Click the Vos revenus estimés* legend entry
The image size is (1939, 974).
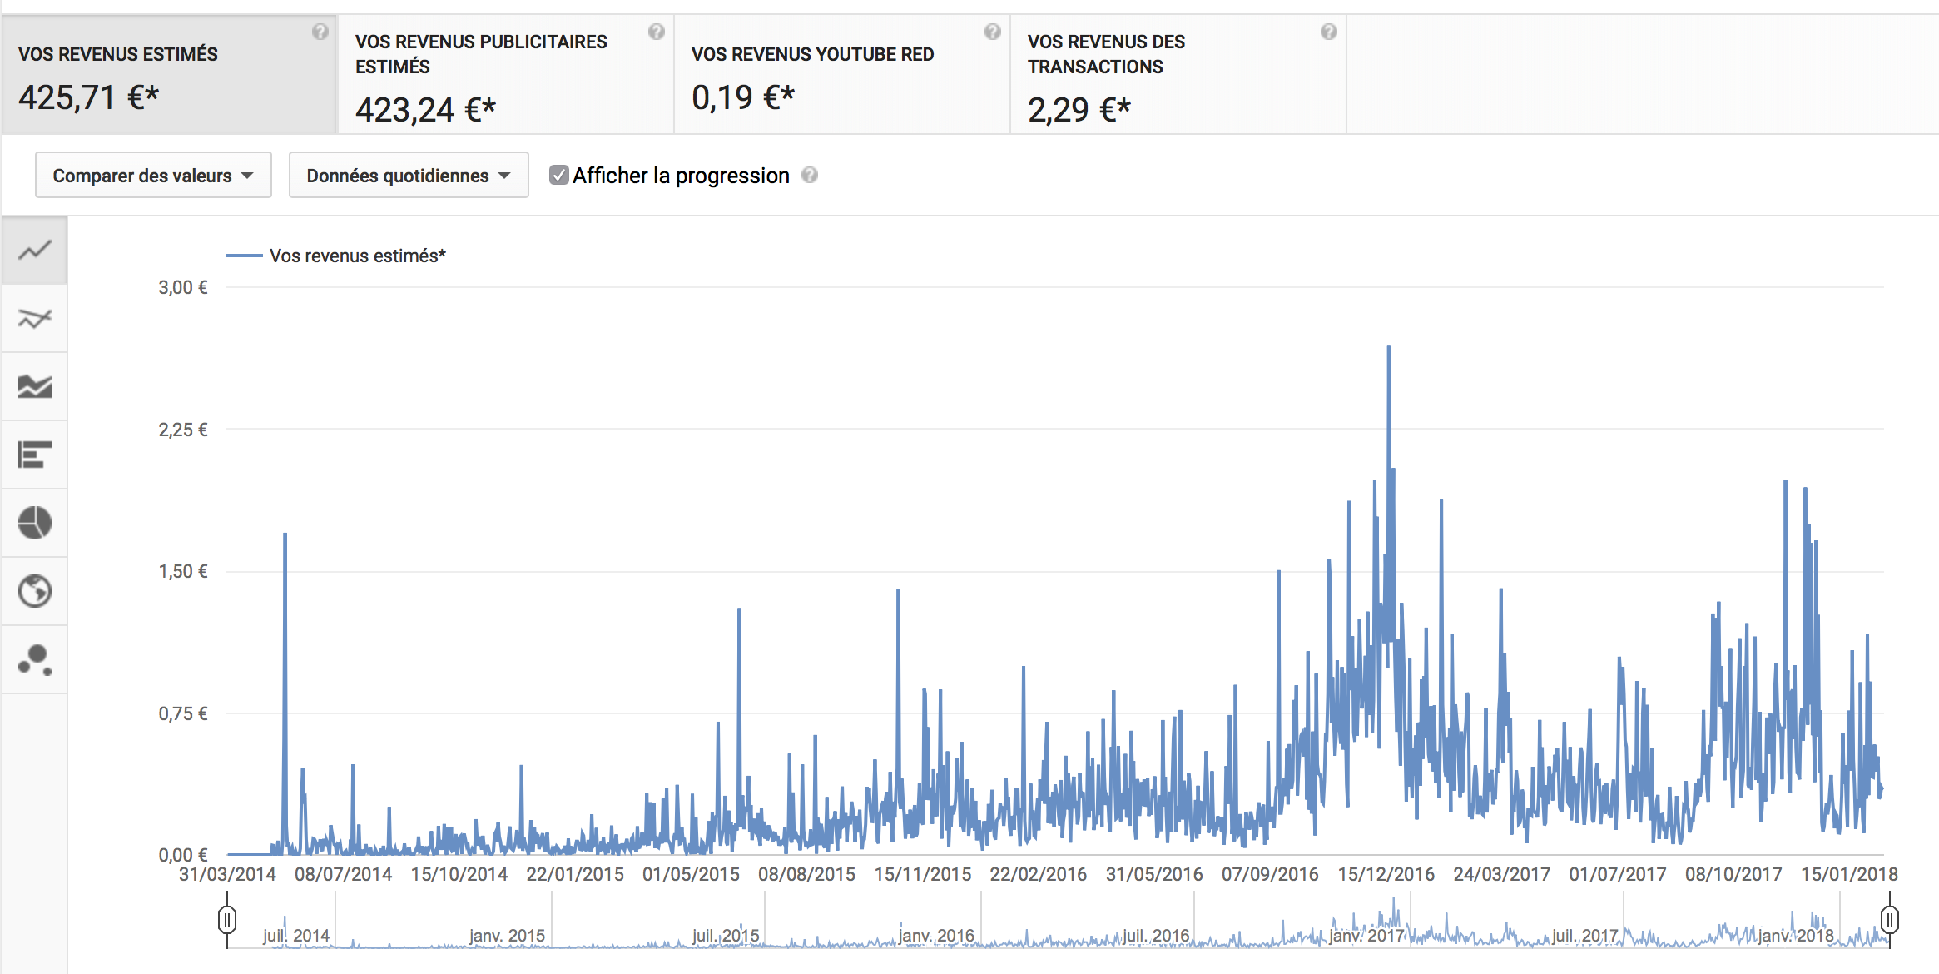[336, 256]
